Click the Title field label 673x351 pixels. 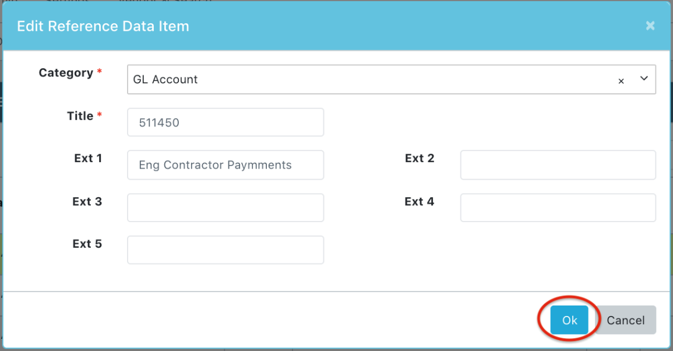[80, 115]
